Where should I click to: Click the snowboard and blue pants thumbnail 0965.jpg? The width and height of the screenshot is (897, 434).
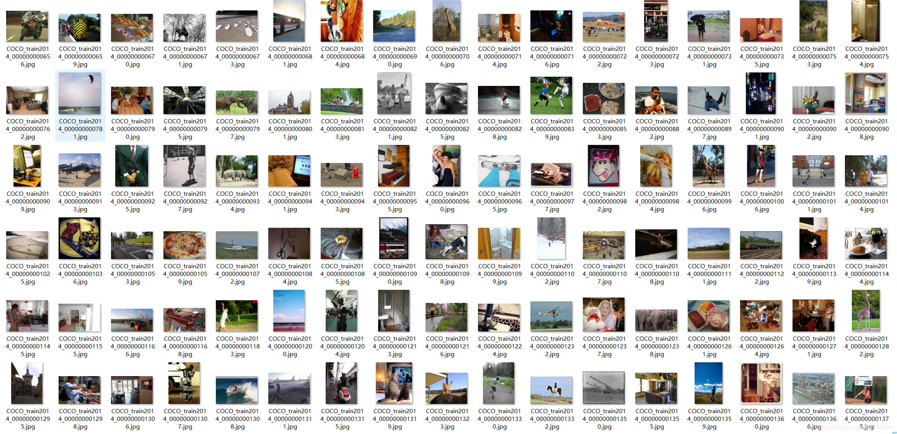499,171
